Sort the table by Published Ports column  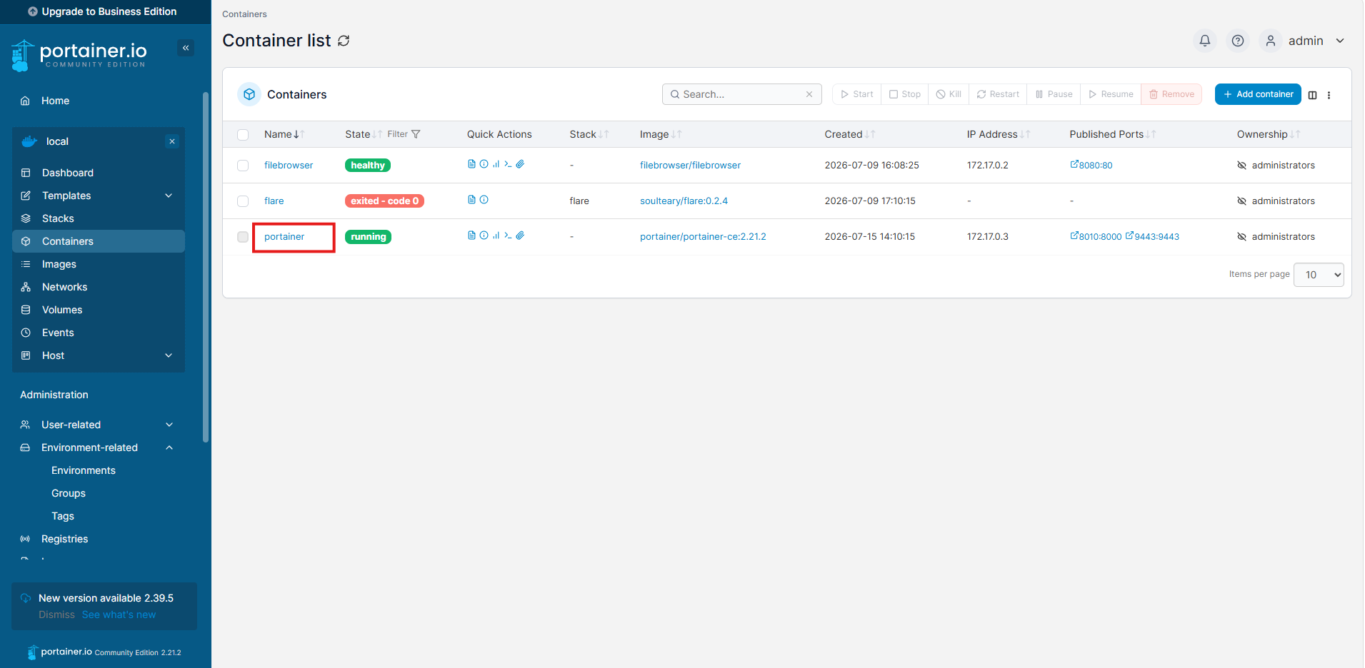click(x=1112, y=134)
